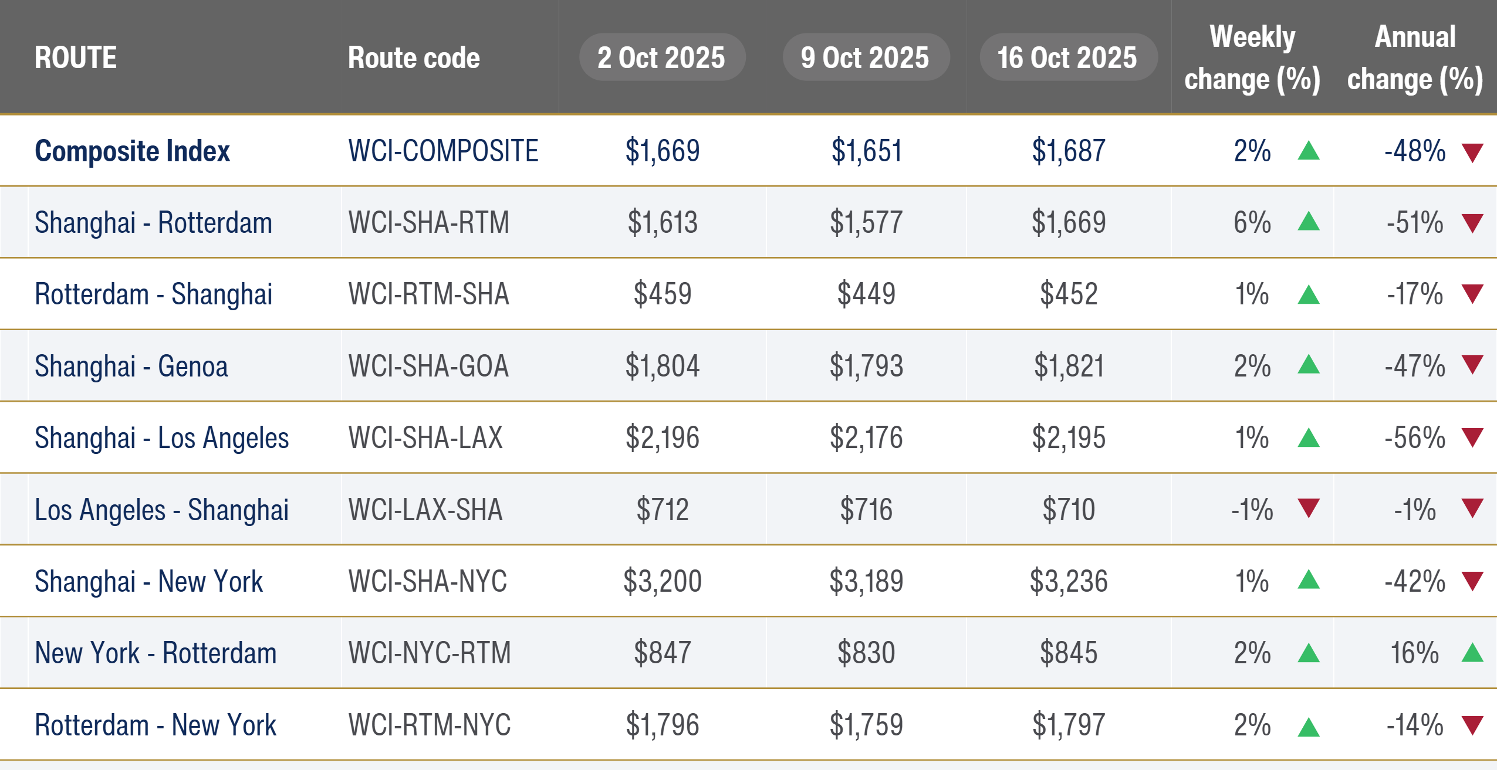The height and width of the screenshot is (770, 1497).
Task: Click the red down arrow for Composite Index annual change
Action: 1472,152
